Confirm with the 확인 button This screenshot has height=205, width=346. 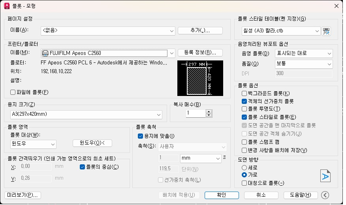point(222,195)
